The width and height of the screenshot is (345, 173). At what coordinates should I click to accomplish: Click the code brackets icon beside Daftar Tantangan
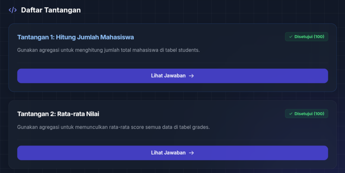12,10
